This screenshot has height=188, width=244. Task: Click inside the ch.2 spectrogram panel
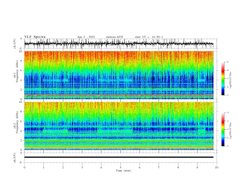click(119, 126)
